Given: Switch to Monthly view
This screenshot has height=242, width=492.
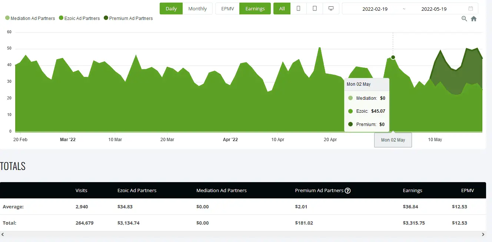Looking at the screenshot, I should (197, 8).
